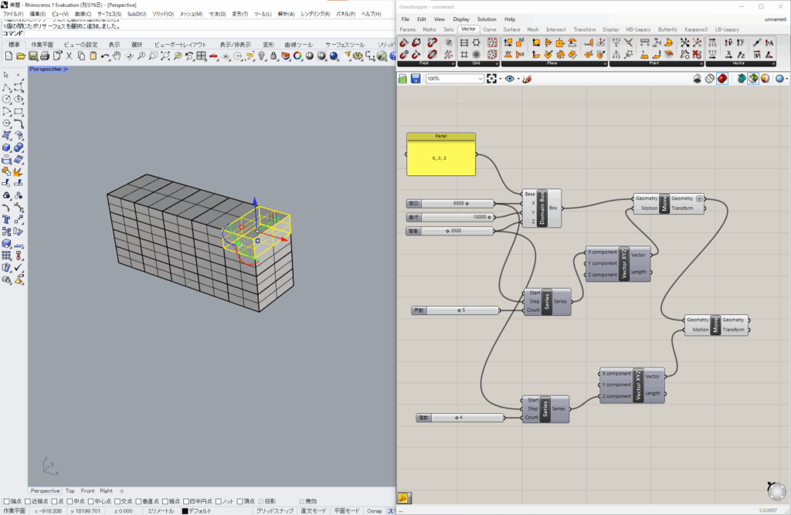Click Grasshopper's save file icon

click(416, 79)
